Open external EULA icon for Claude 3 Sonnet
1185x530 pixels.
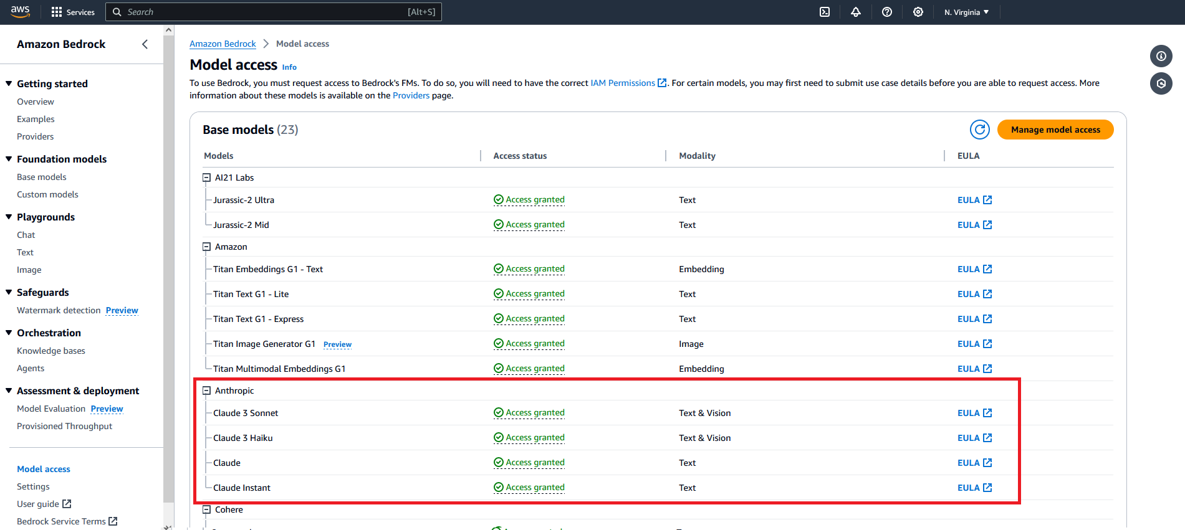tap(987, 413)
